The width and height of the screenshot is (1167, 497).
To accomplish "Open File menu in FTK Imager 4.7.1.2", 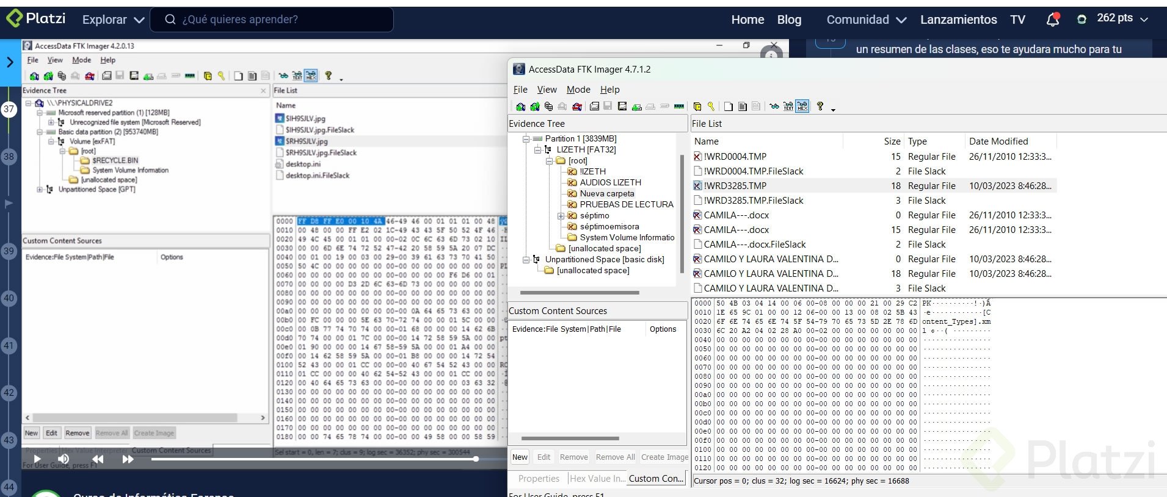I will [520, 90].
